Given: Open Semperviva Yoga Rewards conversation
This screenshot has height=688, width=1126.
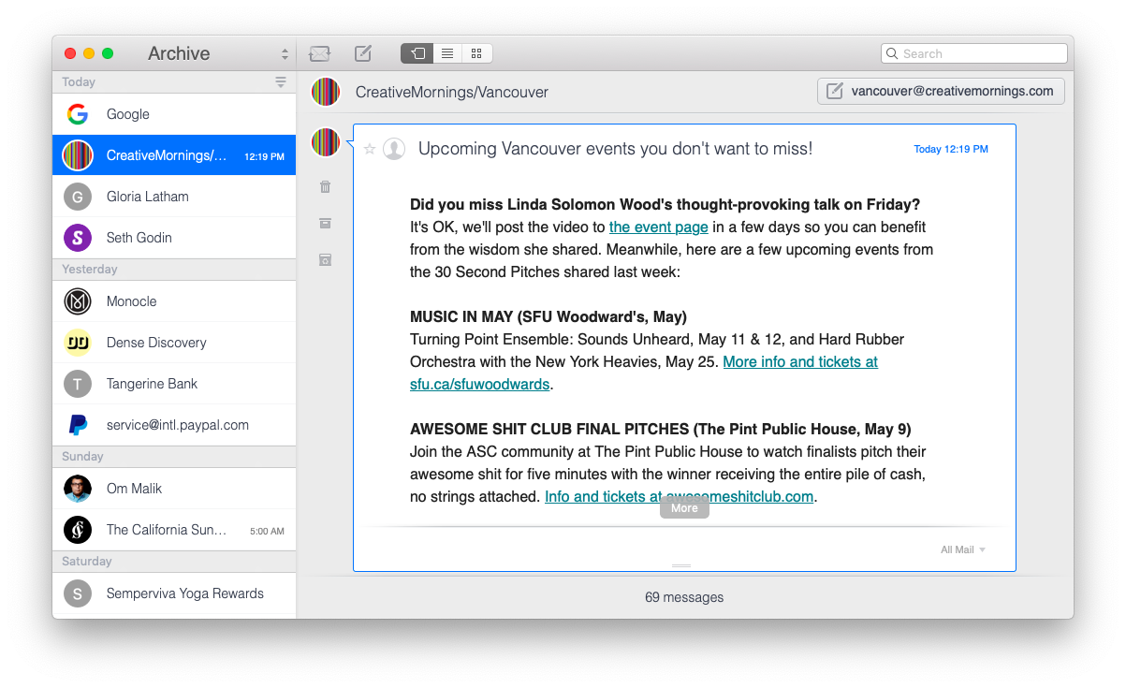Looking at the screenshot, I should [x=174, y=593].
